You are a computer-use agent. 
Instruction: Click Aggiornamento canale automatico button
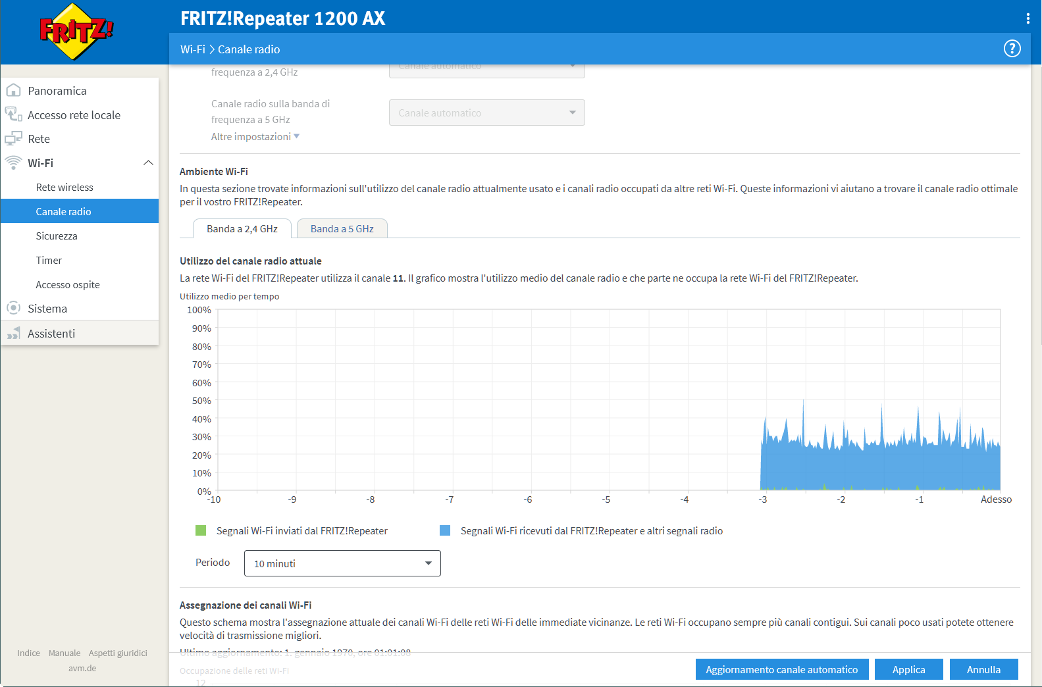coord(781,669)
